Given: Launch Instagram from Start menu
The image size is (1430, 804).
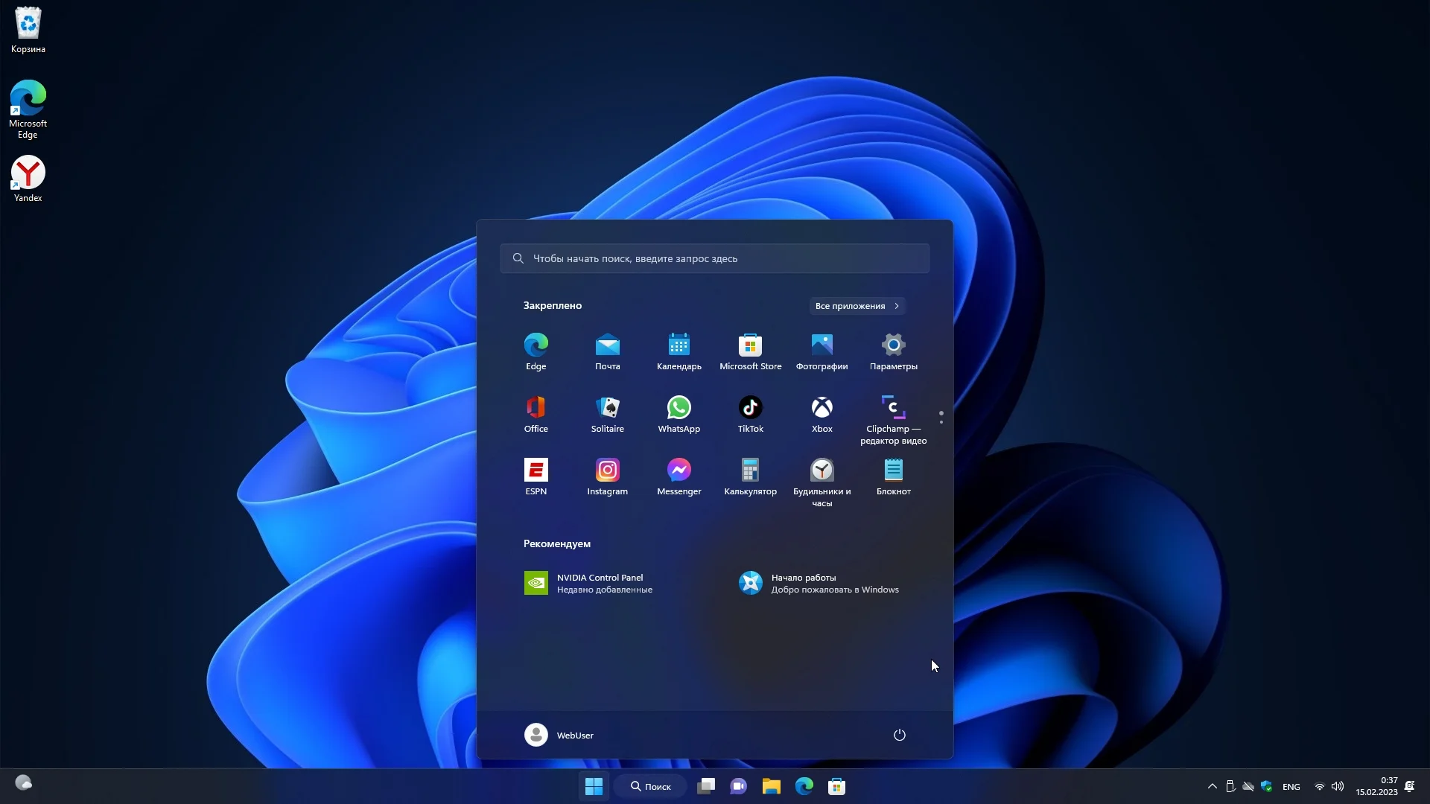Looking at the screenshot, I should pyautogui.click(x=607, y=476).
